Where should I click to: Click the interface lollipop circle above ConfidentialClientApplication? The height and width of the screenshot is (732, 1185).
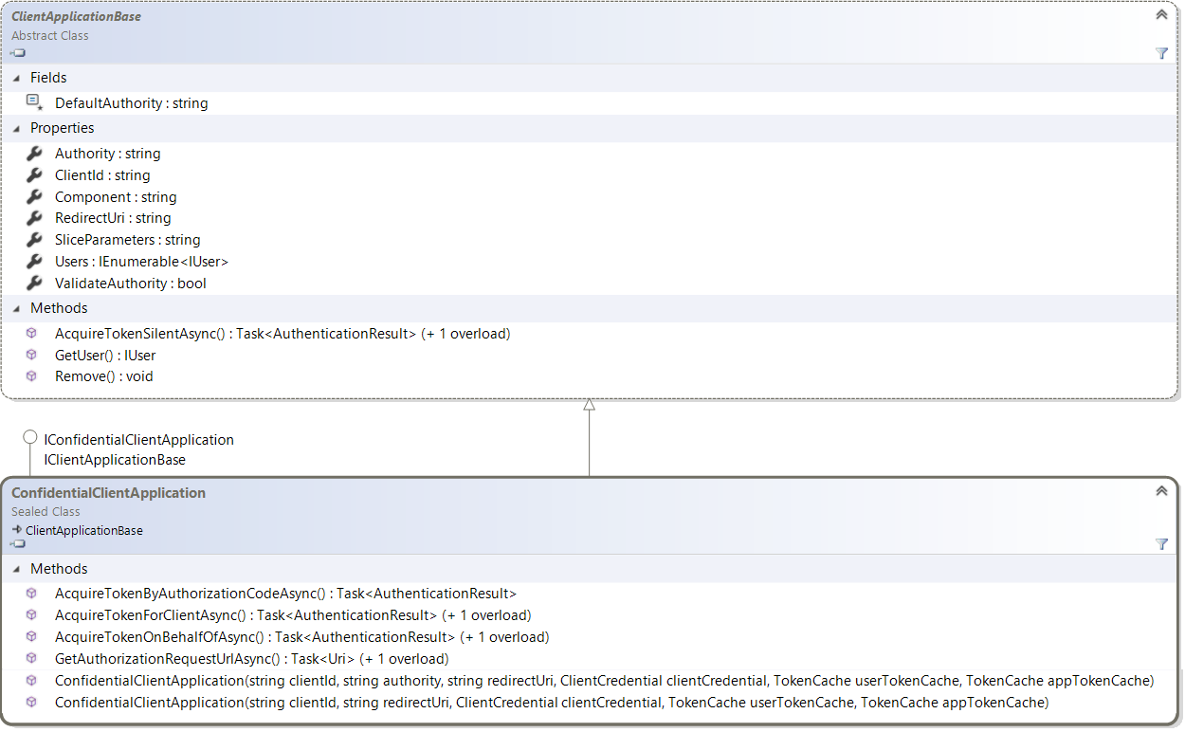30,438
